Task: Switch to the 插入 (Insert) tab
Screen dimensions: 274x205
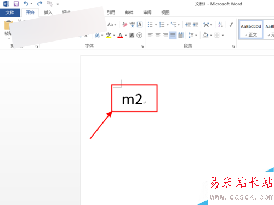Action: (48, 13)
